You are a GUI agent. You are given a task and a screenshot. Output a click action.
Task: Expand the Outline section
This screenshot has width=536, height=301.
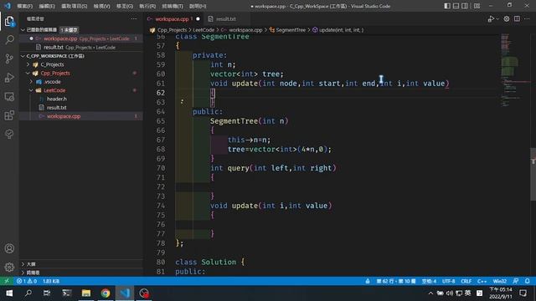pyautogui.click(x=31, y=264)
